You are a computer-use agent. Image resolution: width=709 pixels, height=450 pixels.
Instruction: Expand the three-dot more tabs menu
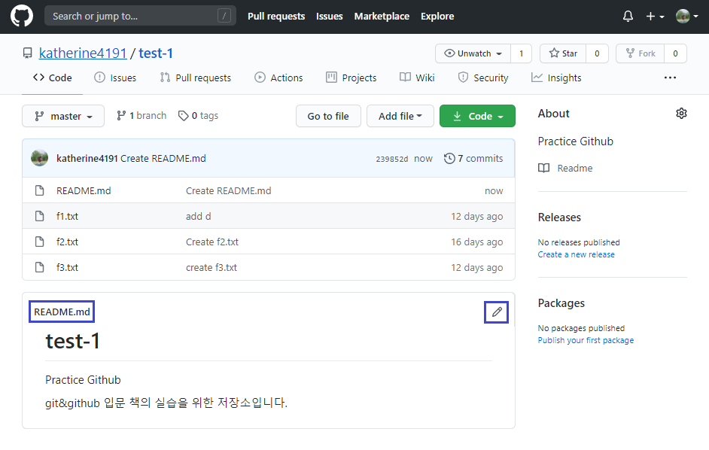pos(670,78)
